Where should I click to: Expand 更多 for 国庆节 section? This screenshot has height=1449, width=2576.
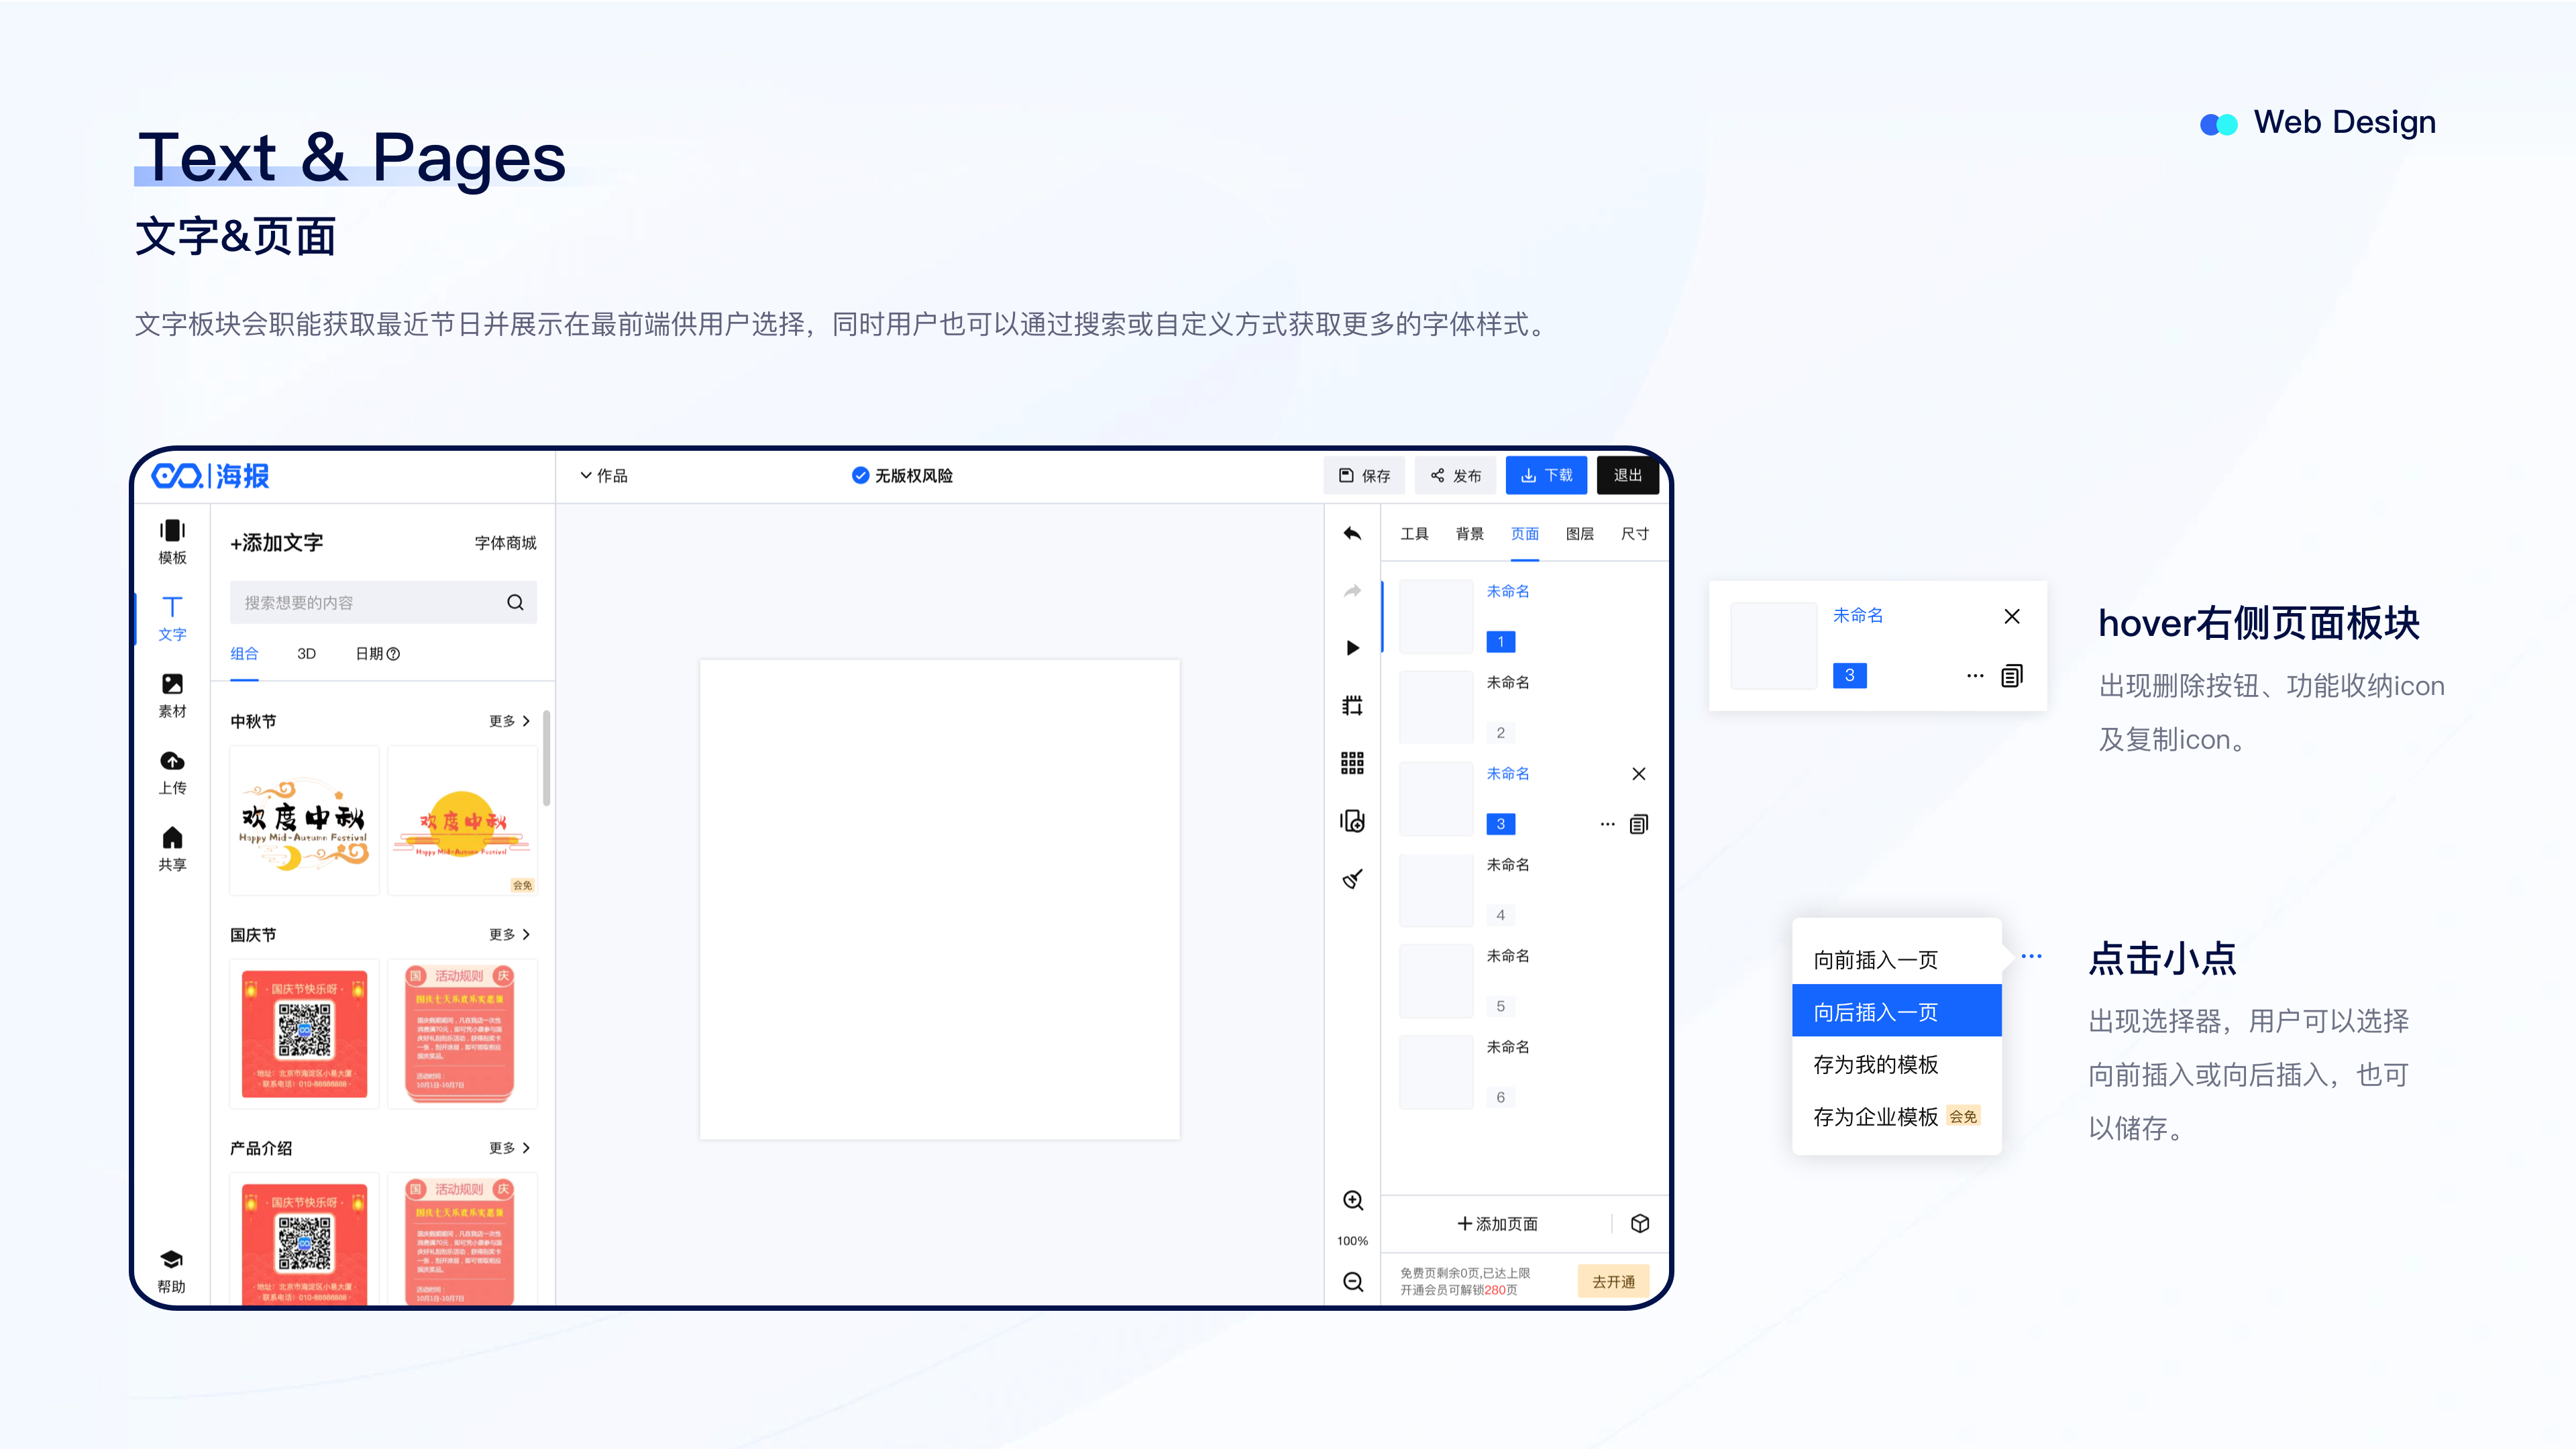coord(509,935)
